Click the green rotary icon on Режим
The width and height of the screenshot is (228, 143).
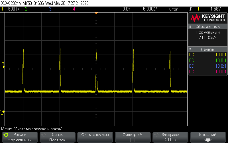click(6, 135)
